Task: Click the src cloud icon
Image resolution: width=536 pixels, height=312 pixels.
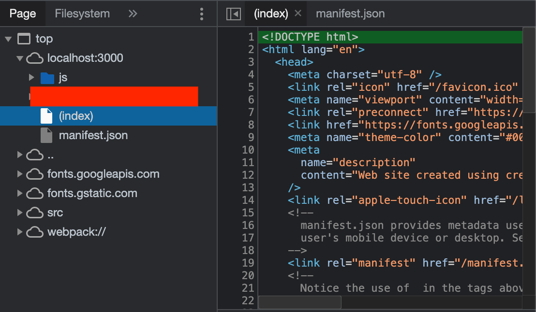Action: coord(35,213)
